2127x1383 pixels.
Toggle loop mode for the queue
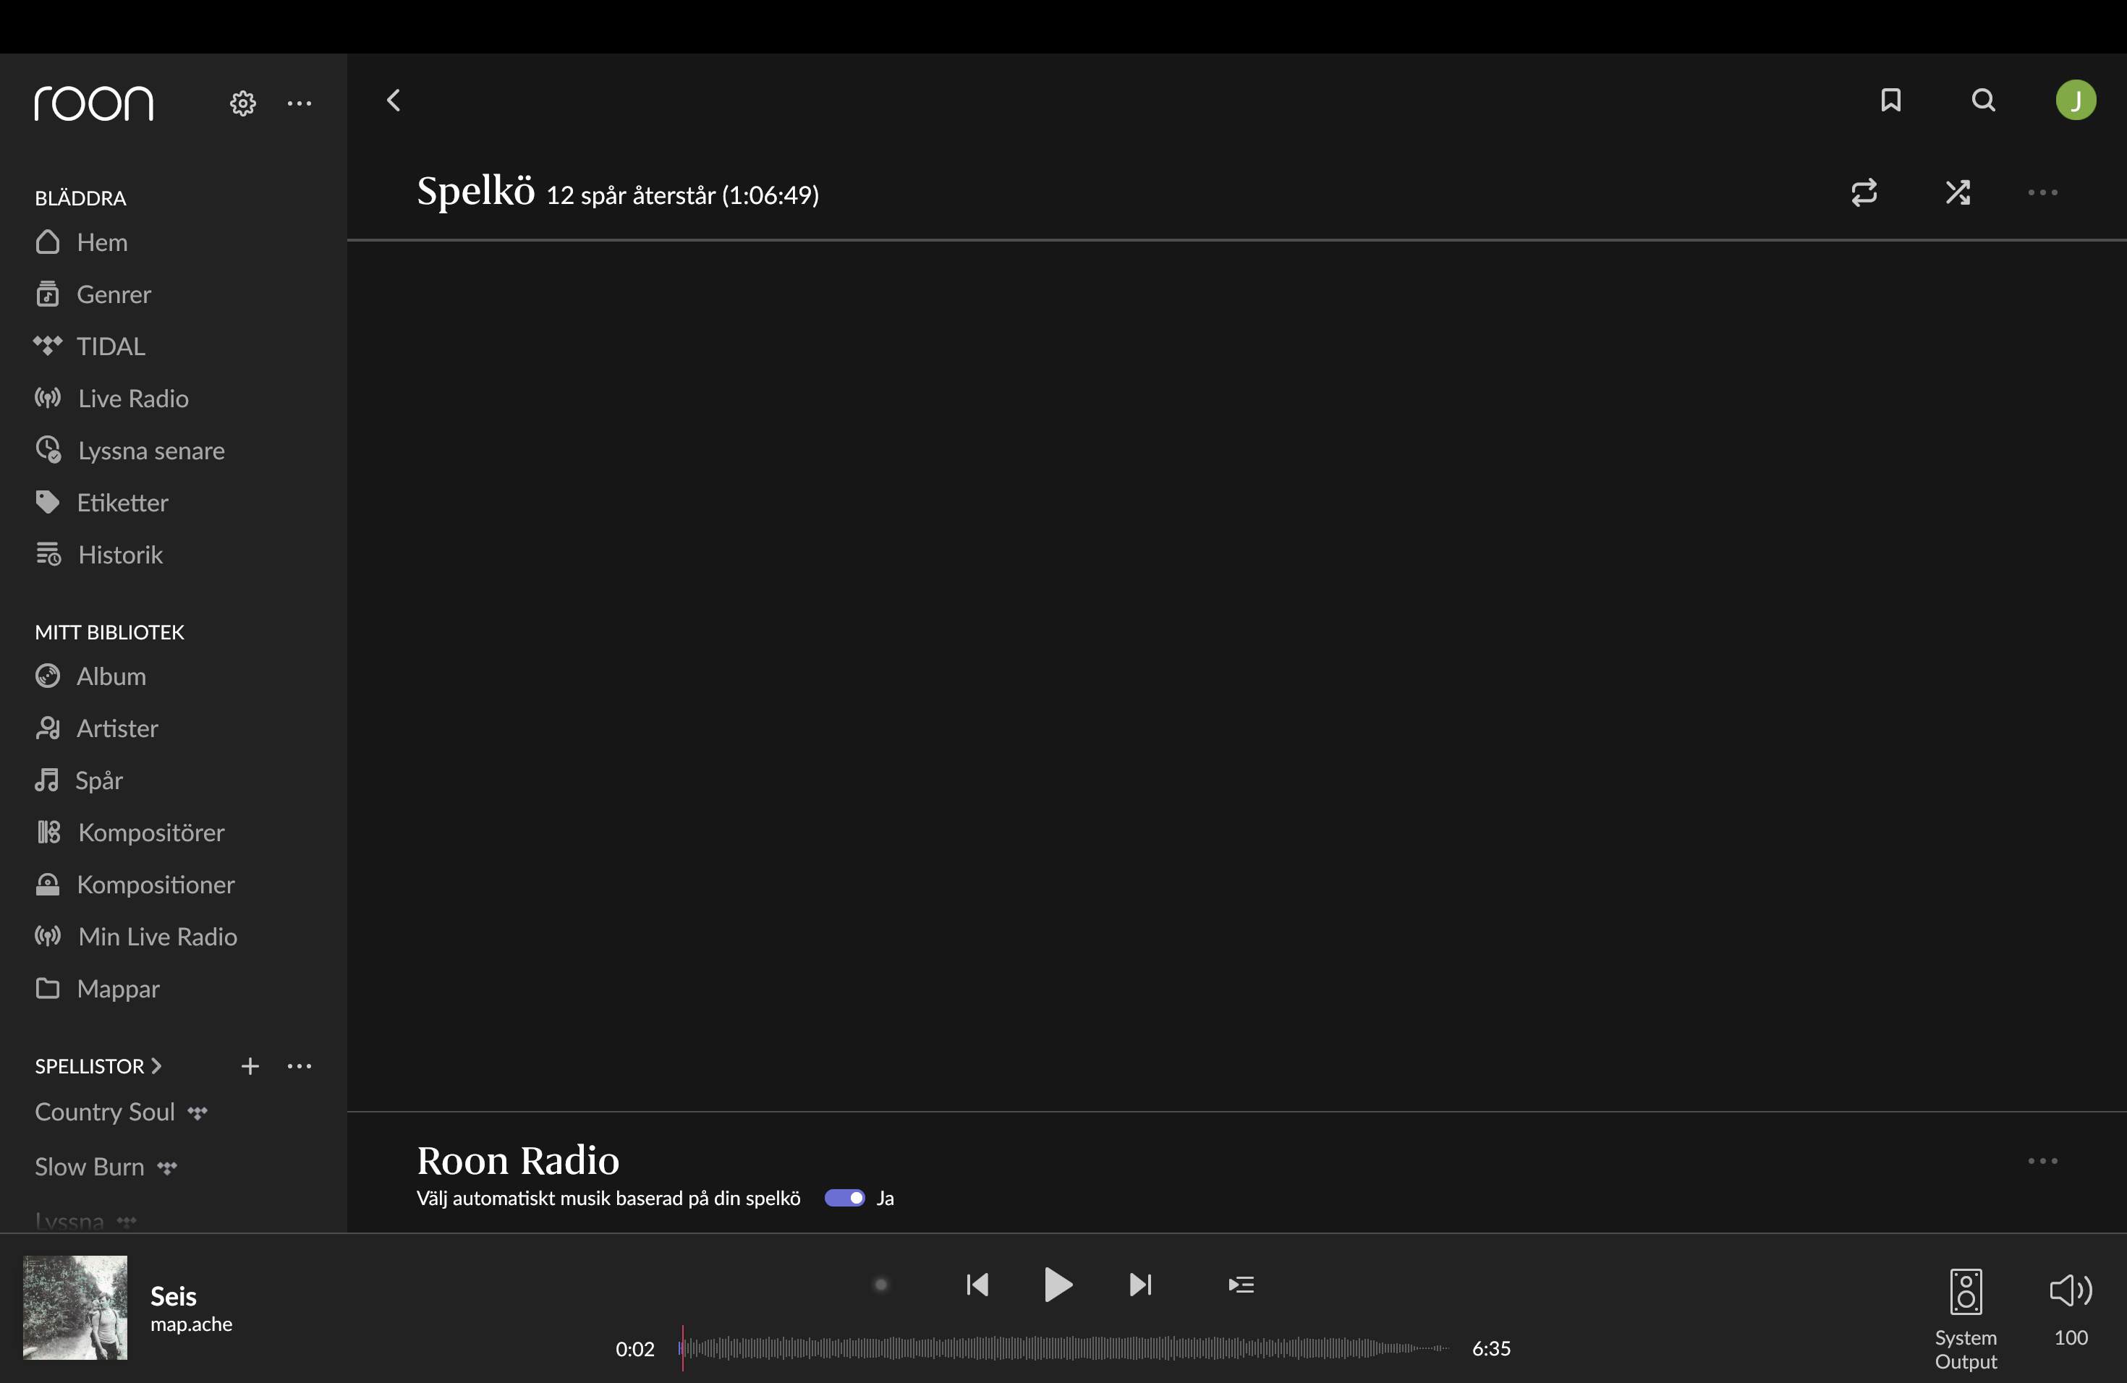click(1864, 193)
